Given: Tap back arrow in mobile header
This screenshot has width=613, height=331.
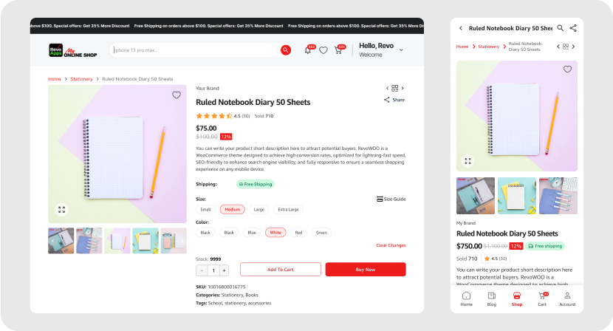Looking at the screenshot, I should (461, 28).
